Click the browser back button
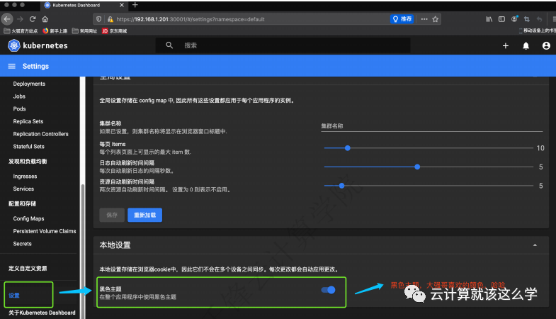The image size is (556, 319). 7,19
